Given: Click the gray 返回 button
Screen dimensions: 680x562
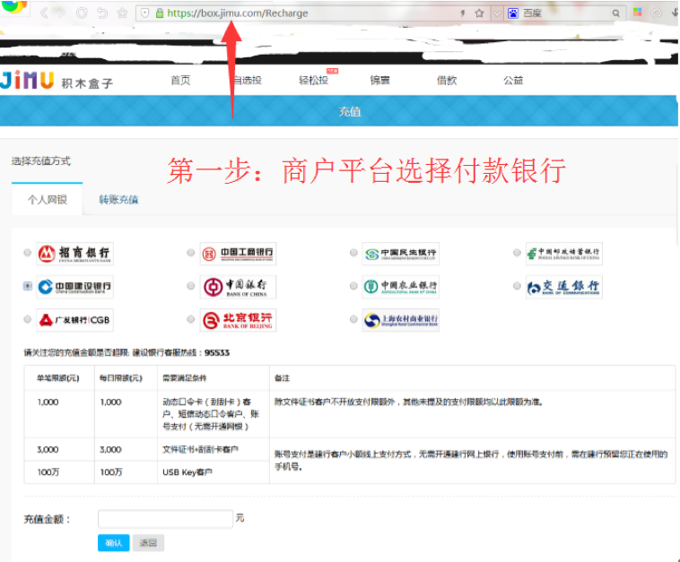Looking at the screenshot, I should 148,542.
